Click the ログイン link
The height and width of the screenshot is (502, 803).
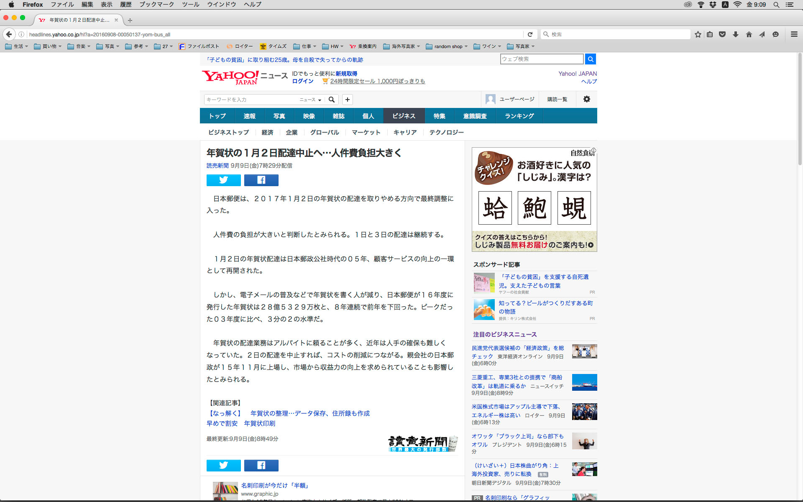[x=302, y=81]
